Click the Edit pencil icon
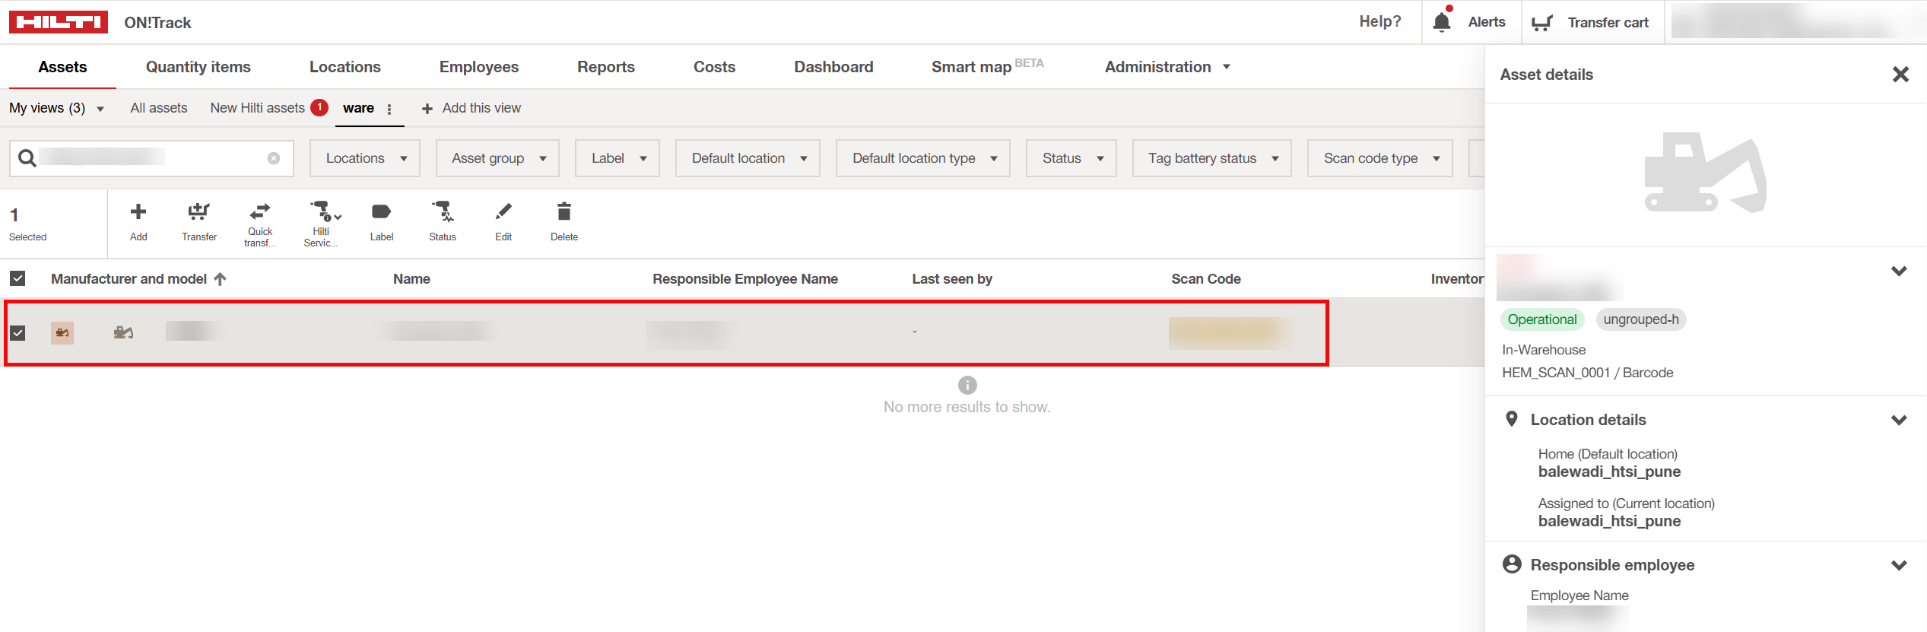Screen dimensions: 1927x632 coord(503,212)
